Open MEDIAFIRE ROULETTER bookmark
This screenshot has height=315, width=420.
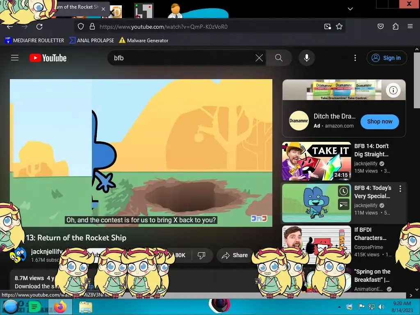(34, 41)
